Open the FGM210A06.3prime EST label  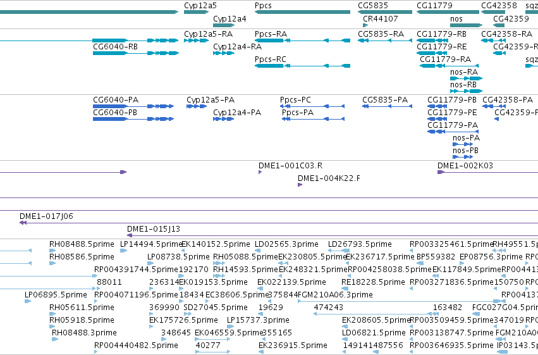pyautogui.click(x=335, y=295)
